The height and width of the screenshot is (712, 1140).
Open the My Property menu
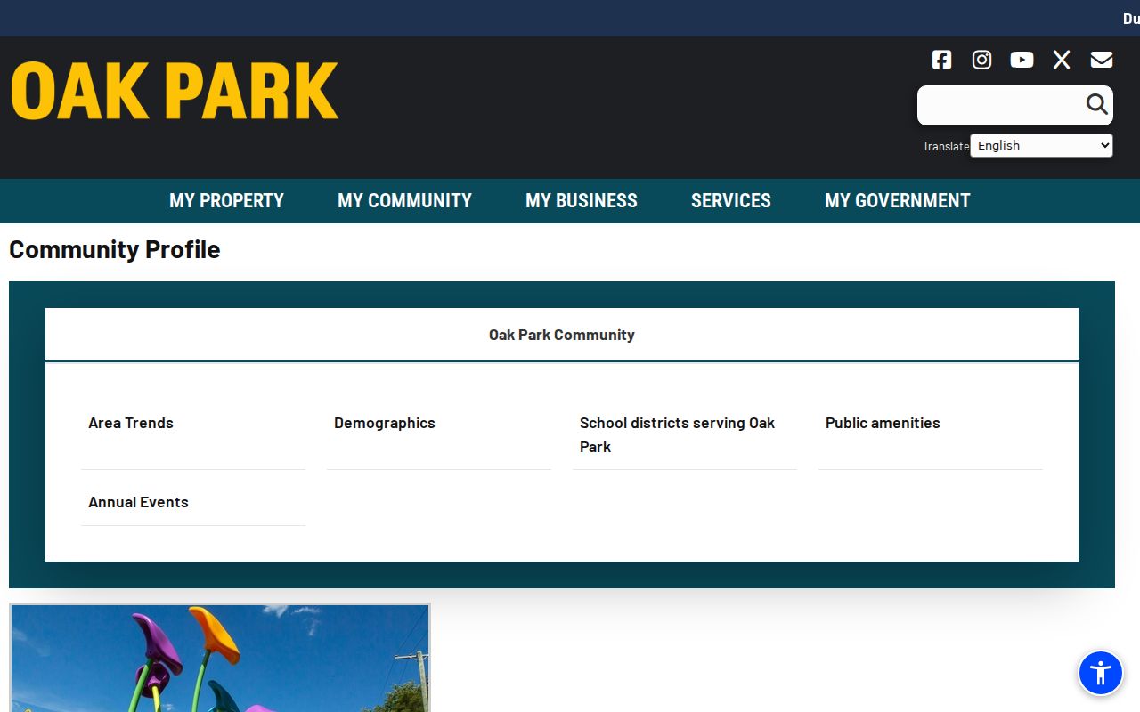click(x=226, y=200)
